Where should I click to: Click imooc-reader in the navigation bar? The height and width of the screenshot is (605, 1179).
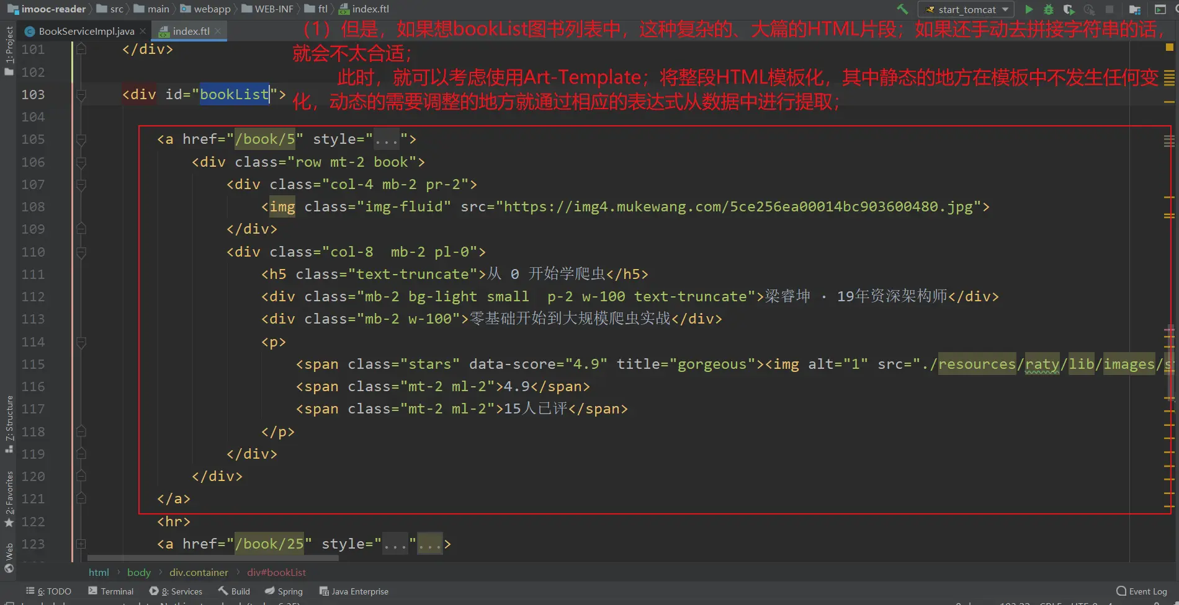point(47,9)
